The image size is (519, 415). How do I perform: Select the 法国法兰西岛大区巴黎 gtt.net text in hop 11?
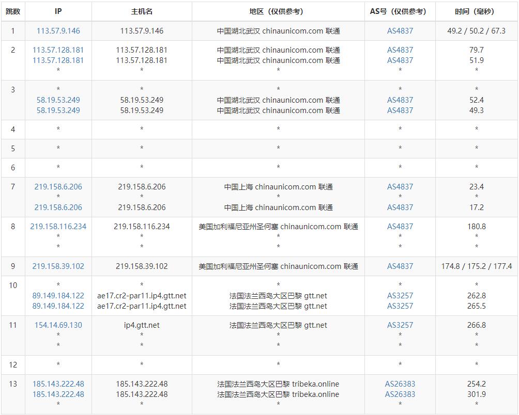pyautogui.click(x=278, y=325)
